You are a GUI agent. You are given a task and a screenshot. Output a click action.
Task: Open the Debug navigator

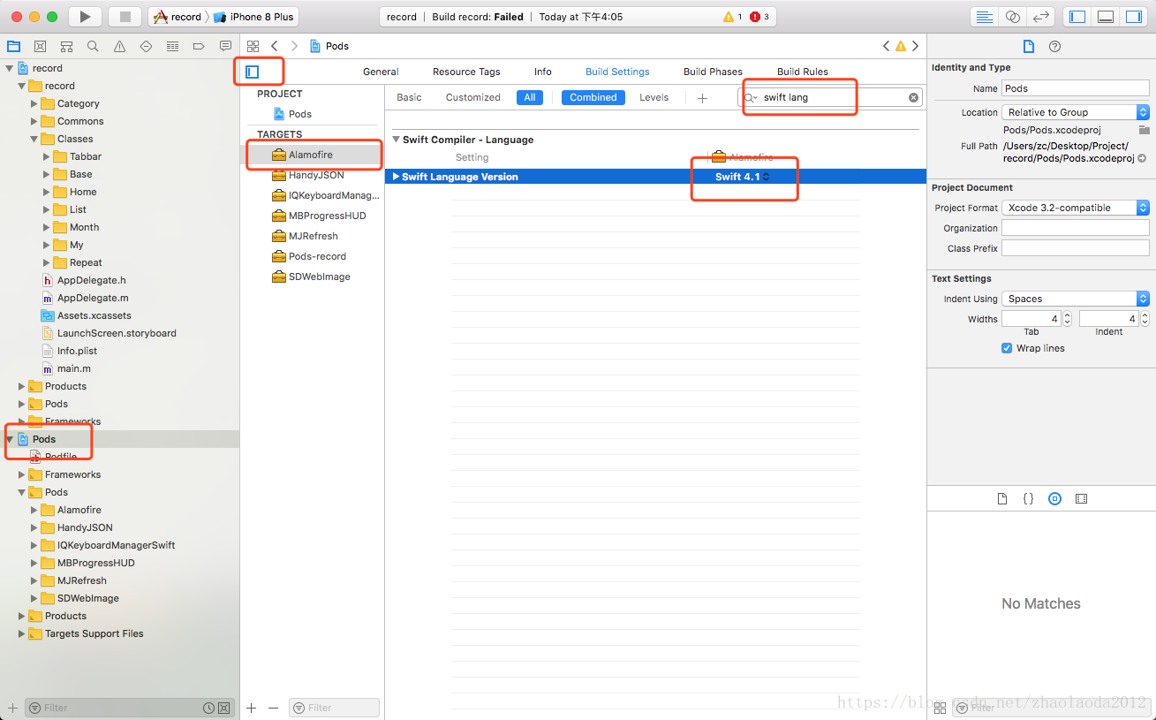[172, 46]
